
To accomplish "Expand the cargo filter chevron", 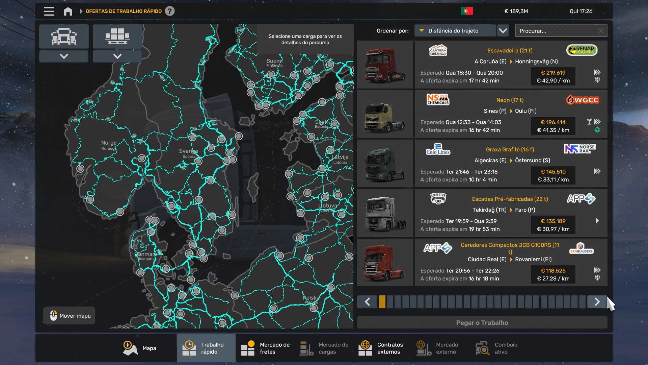I will (x=117, y=56).
